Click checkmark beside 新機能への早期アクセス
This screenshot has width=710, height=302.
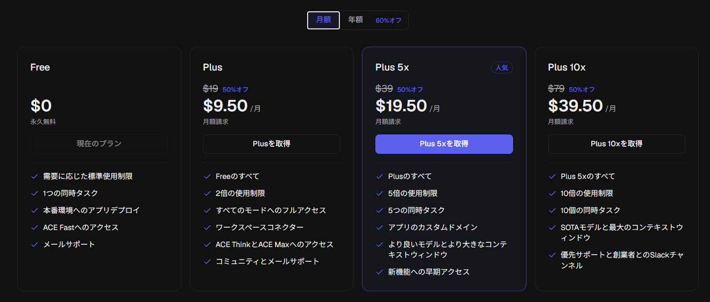click(380, 272)
